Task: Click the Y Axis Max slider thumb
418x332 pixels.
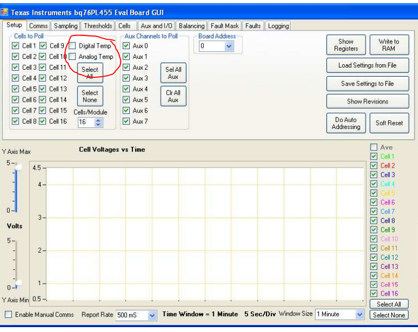Action: coord(19,167)
